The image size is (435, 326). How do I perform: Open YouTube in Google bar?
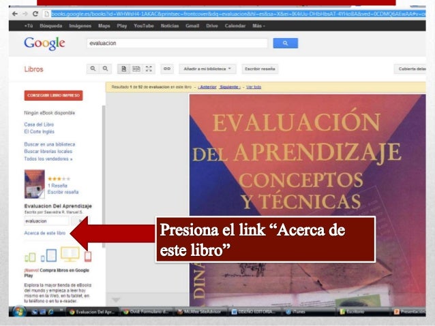[x=144, y=26]
